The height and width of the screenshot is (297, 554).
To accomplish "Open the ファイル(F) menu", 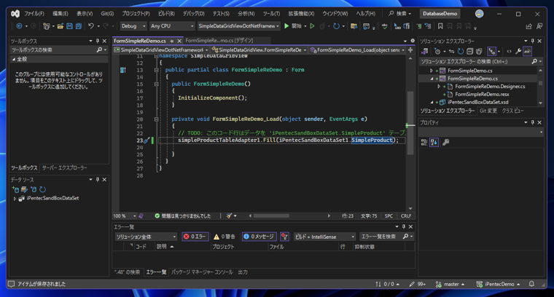I will point(34,14).
